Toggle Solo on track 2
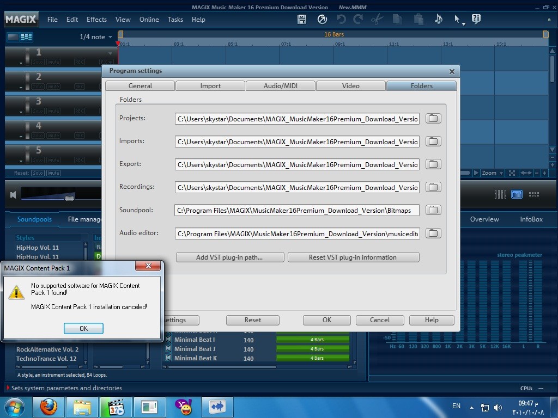Image resolution: width=558 pixels, height=418 pixels. (x=38, y=87)
